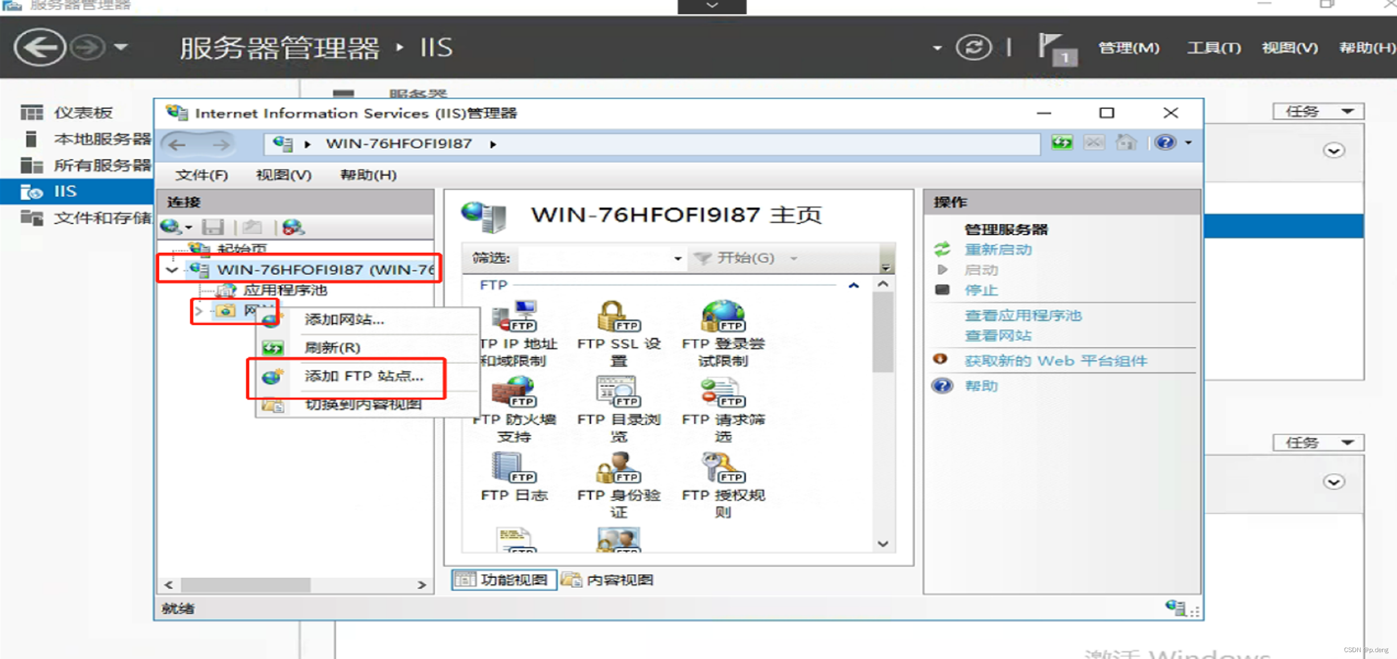Screen dimensions: 1397x659
Task: Click the IIS forward navigation arrow
Action: click(x=220, y=145)
